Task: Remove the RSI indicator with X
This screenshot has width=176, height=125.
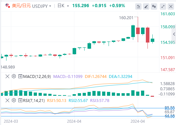Action: pyautogui.click(x=7, y=100)
